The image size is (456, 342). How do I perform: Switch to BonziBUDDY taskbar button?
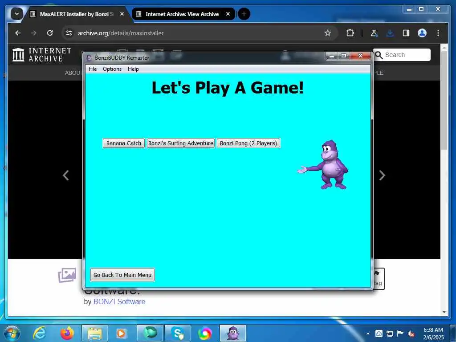pos(233,333)
